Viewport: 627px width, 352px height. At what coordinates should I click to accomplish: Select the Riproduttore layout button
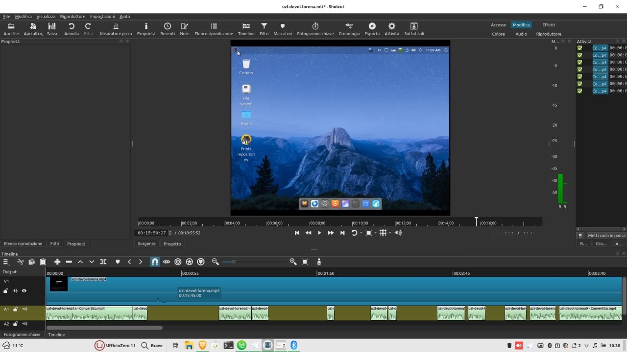point(549,34)
